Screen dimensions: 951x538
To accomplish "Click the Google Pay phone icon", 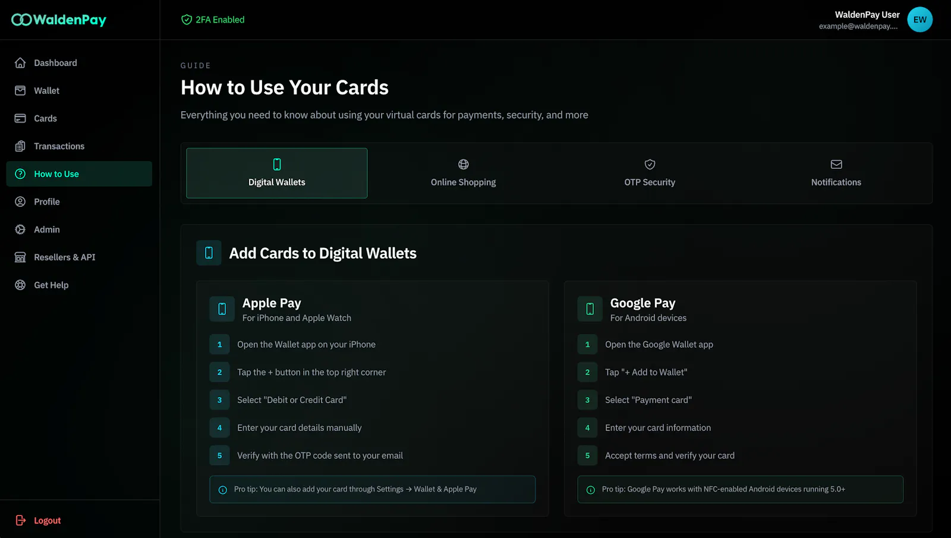I will pos(590,309).
